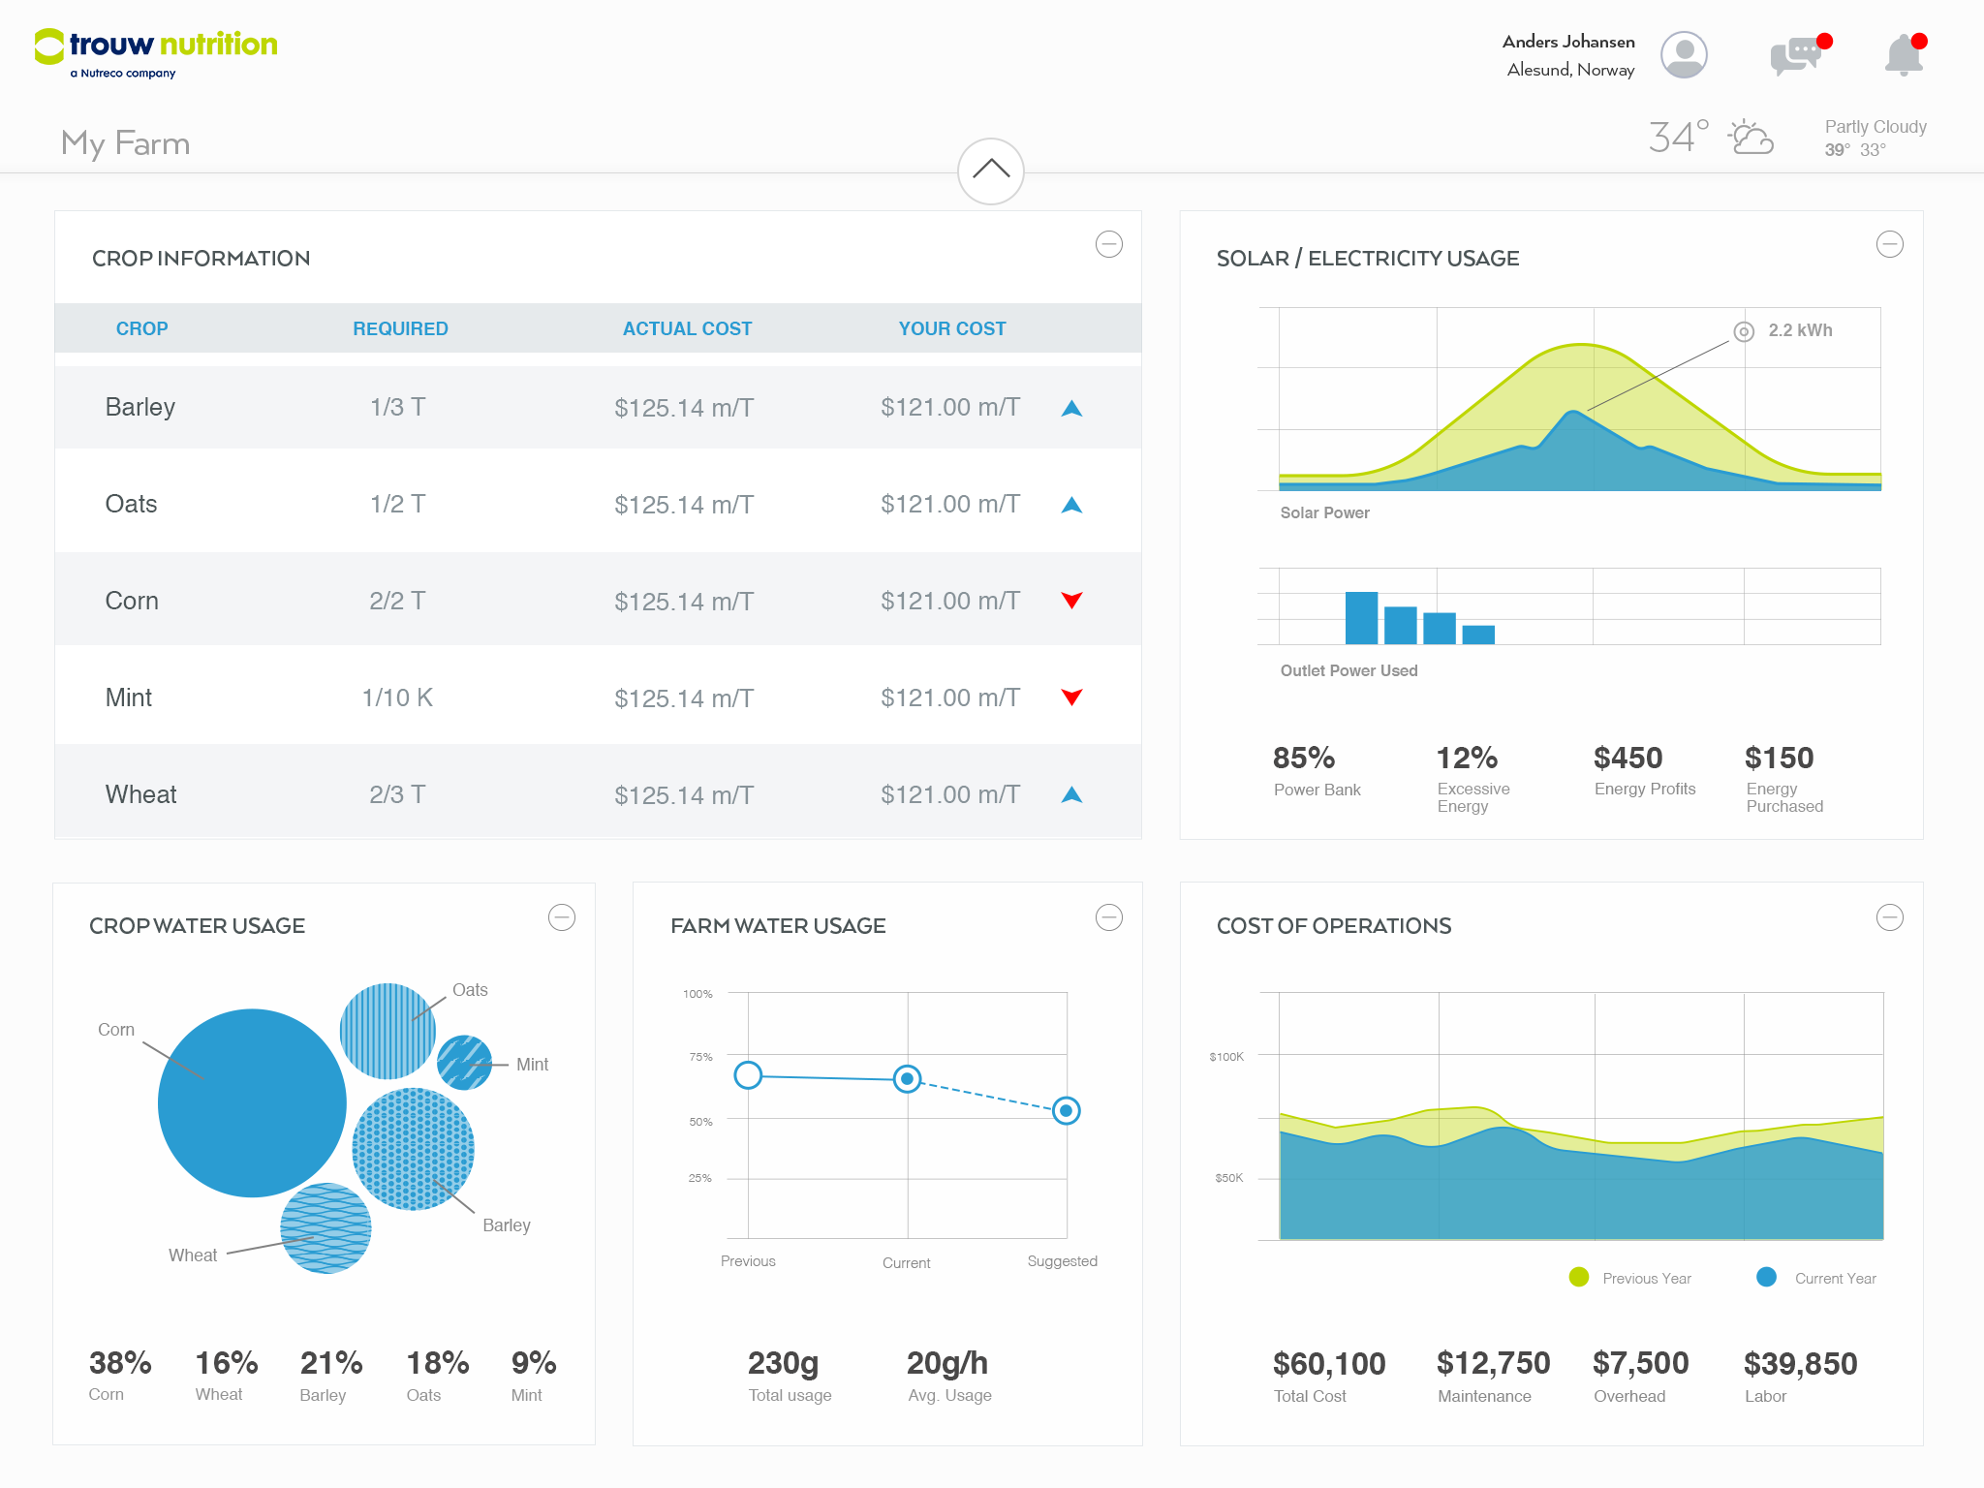Sort by the REQUIRED column header
This screenshot has height=1488, width=1984.
pos(400,328)
